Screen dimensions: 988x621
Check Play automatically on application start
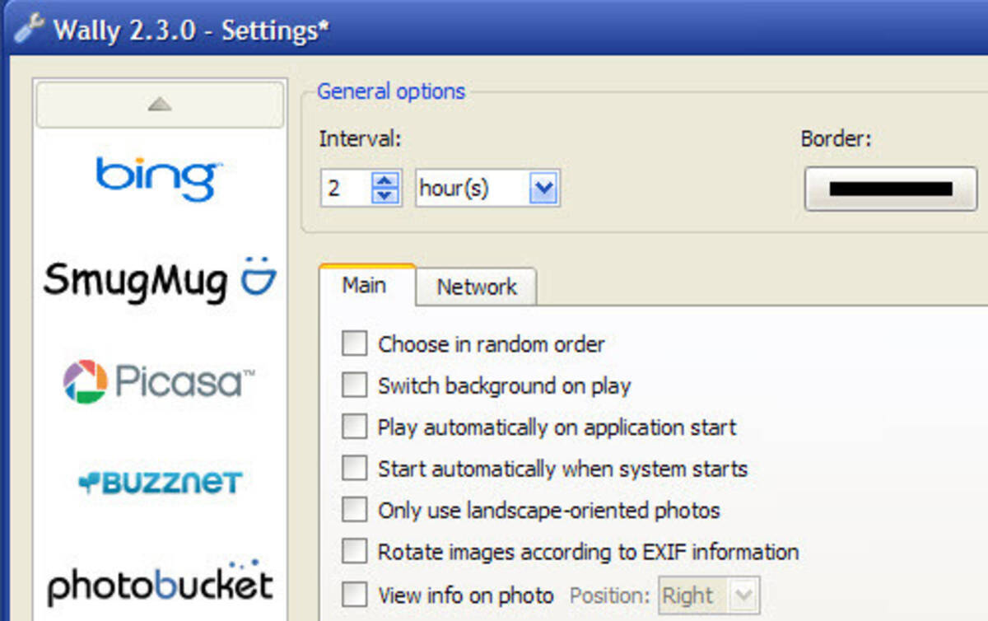click(x=354, y=427)
